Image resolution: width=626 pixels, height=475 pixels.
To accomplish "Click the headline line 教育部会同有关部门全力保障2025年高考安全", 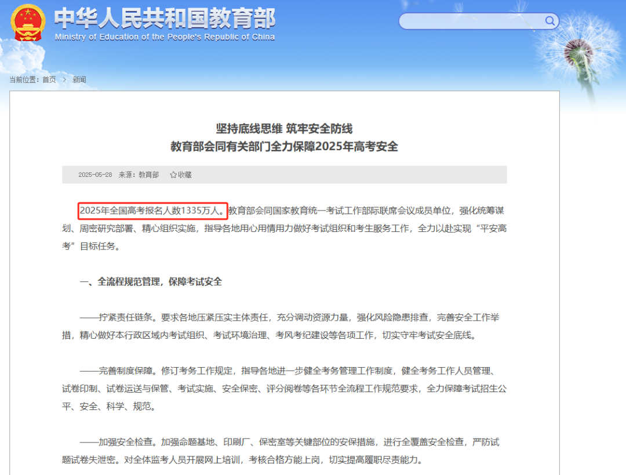I will click(x=284, y=147).
